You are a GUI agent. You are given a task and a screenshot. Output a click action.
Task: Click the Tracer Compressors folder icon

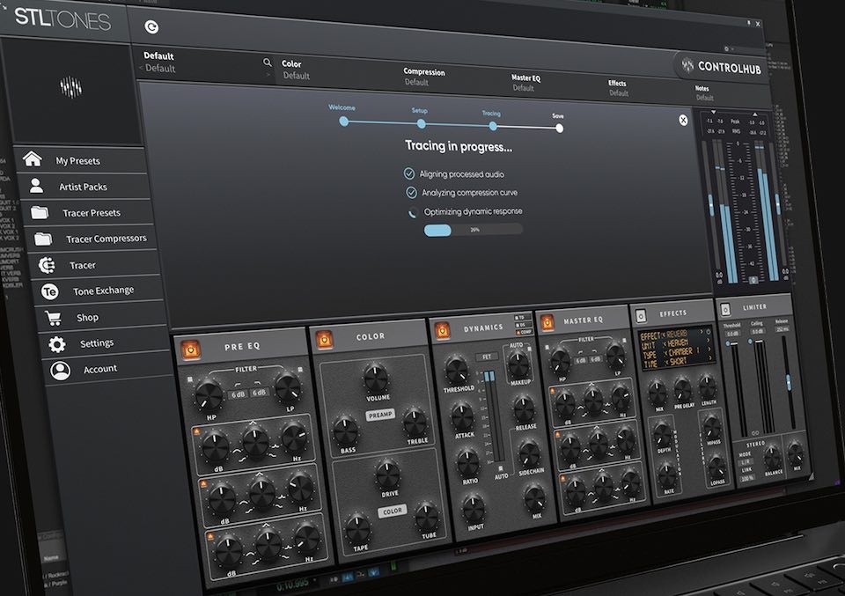pyautogui.click(x=43, y=238)
